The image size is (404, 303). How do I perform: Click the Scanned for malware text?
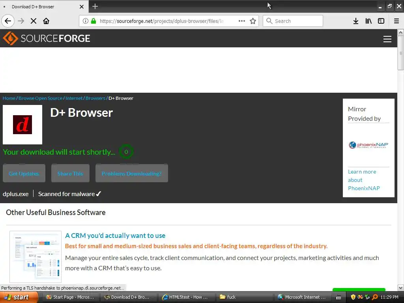pos(69,194)
